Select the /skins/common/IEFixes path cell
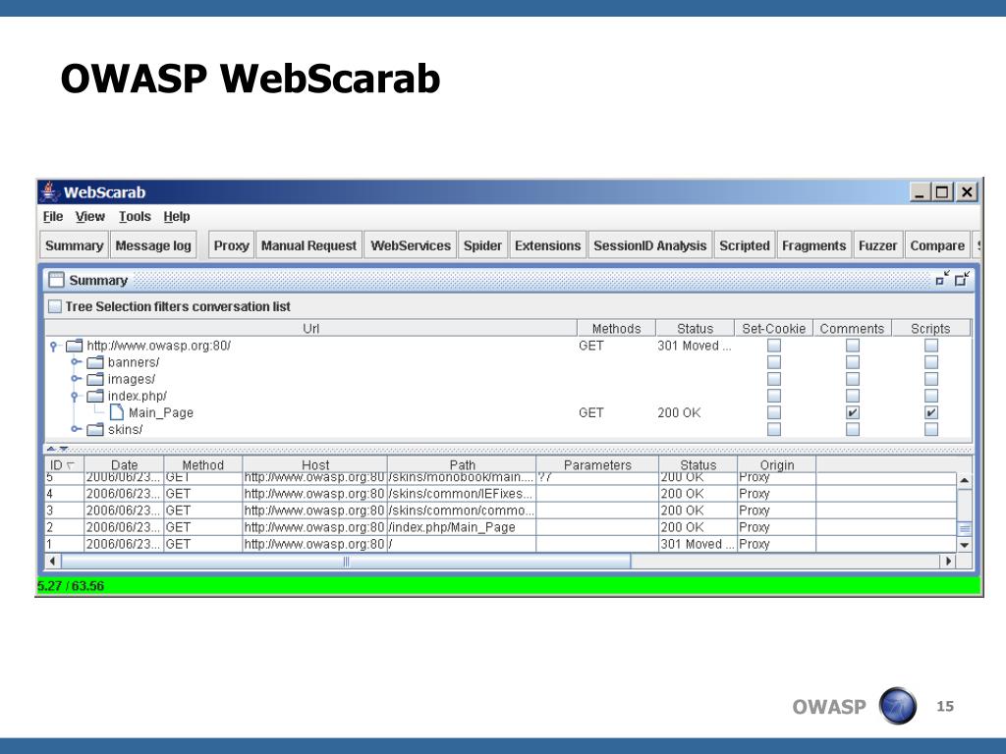 (462, 494)
